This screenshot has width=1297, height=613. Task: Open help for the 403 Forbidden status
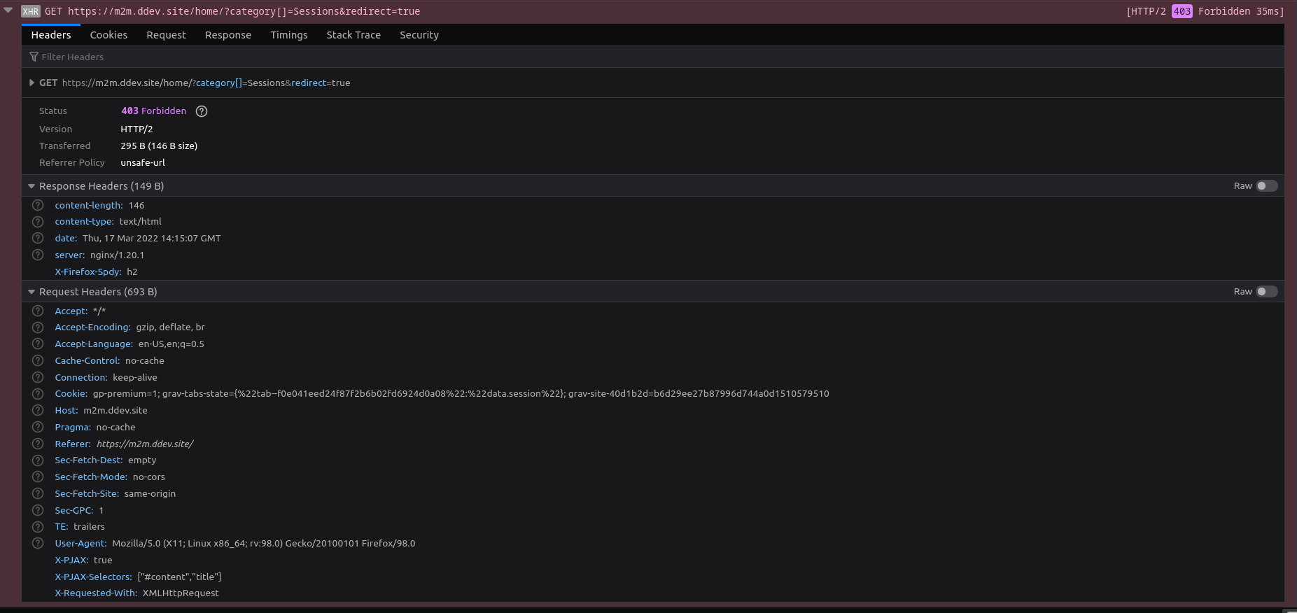202,111
